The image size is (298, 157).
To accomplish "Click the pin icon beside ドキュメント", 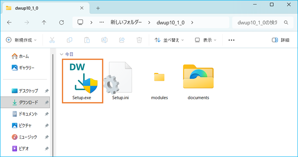I will 47,114.
